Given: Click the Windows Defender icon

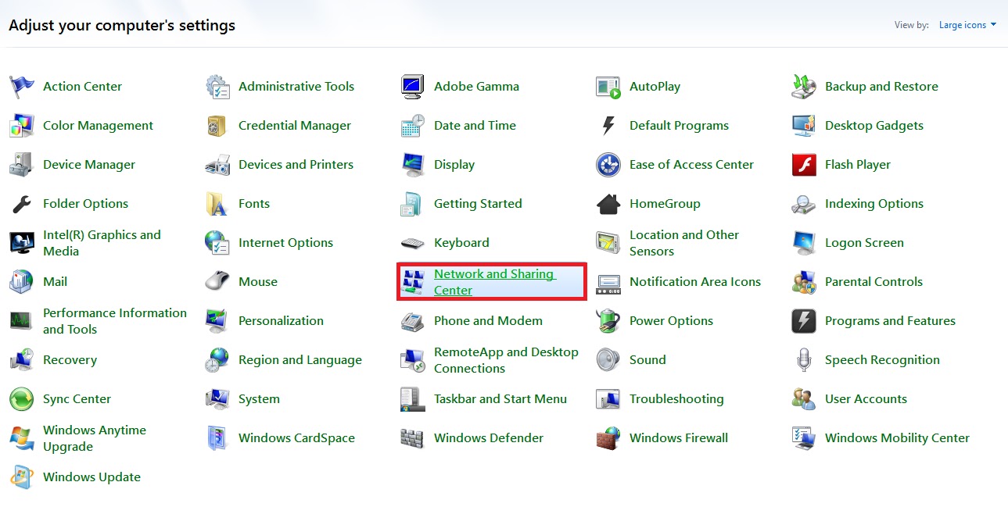Looking at the screenshot, I should click(x=413, y=438).
